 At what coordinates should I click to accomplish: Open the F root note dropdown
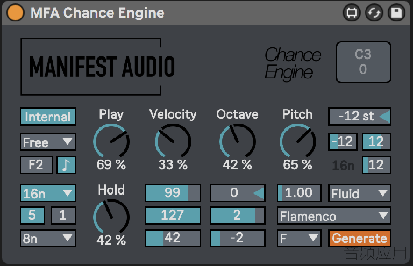299,238
